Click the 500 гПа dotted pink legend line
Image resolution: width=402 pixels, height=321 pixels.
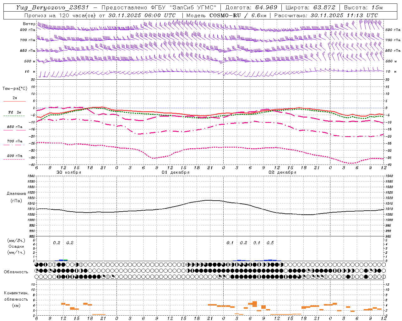coord(14,160)
